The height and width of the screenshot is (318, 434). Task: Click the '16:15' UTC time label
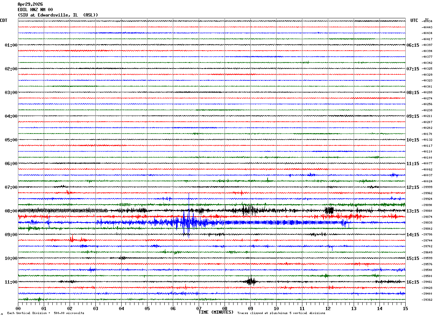click(413, 282)
